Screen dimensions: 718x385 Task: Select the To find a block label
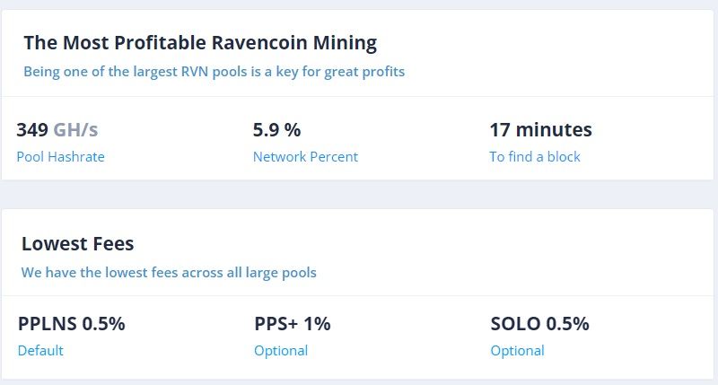pos(535,157)
